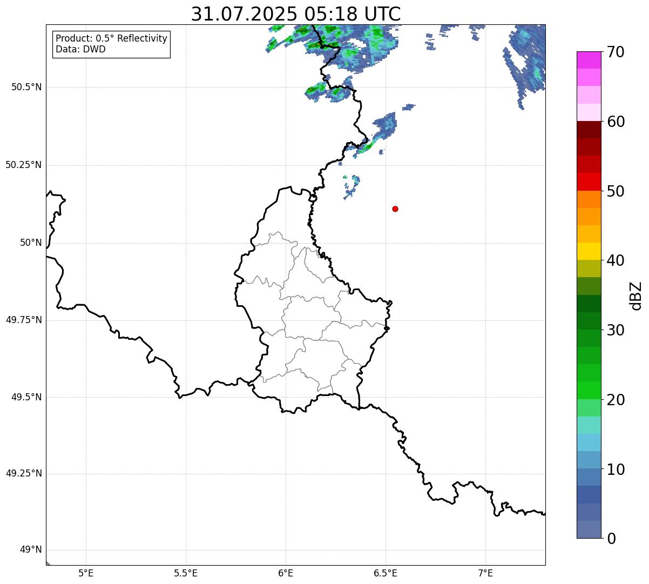Click the 6.5°E longitude label
Image resolution: width=649 pixels, height=584 pixels.
pyautogui.click(x=386, y=573)
